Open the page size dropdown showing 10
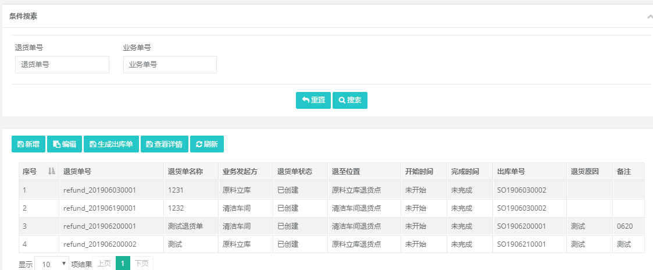The height and width of the screenshot is (270, 653). (x=52, y=264)
